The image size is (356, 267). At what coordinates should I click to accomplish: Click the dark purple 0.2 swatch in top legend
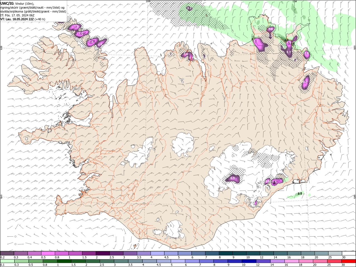tap(7, 253)
